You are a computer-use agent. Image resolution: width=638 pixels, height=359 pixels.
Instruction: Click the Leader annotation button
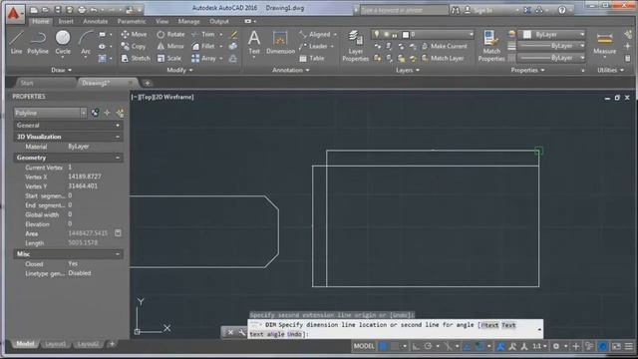coord(313,47)
